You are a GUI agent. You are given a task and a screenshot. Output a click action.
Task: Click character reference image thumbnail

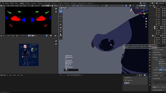click(x=29, y=55)
